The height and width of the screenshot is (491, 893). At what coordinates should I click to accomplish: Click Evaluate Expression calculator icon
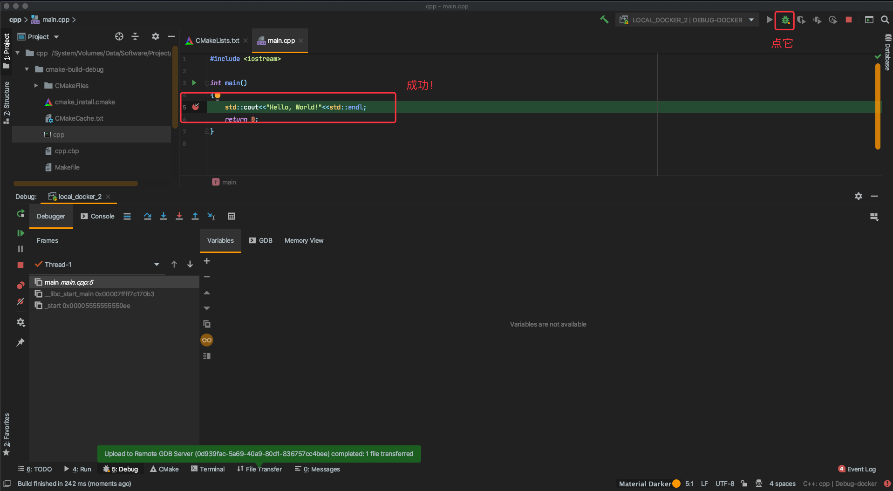tap(232, 216)
